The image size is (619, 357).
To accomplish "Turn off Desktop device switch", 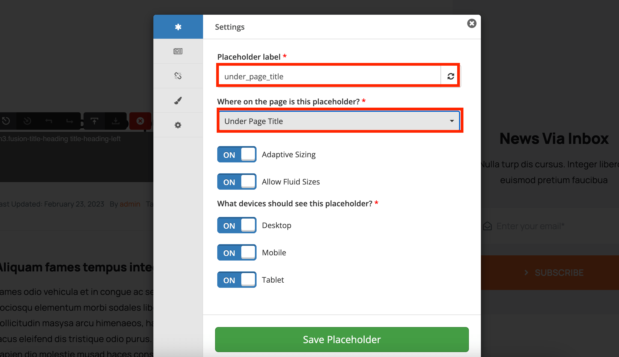I will tap(237, 225).
